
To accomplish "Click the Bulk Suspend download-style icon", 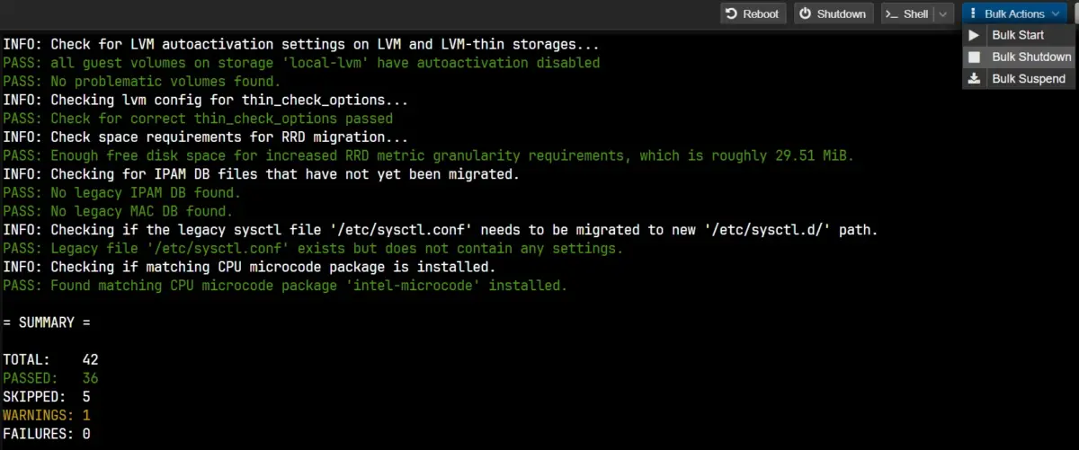I will [x=974, y=79].
